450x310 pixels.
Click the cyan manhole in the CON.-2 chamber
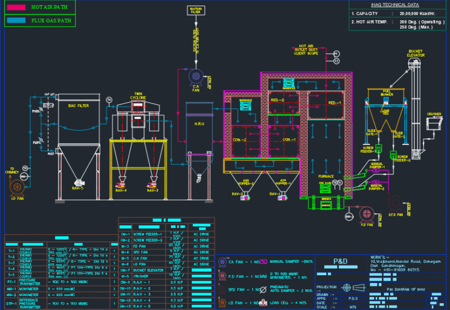[246, 106]
